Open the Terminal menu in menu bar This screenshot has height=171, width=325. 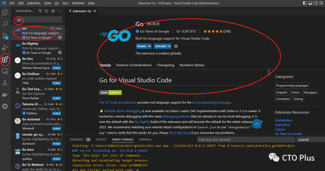pos(78,3)
